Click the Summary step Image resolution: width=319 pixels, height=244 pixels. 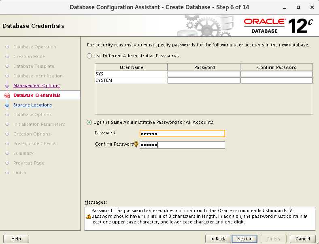23,153
